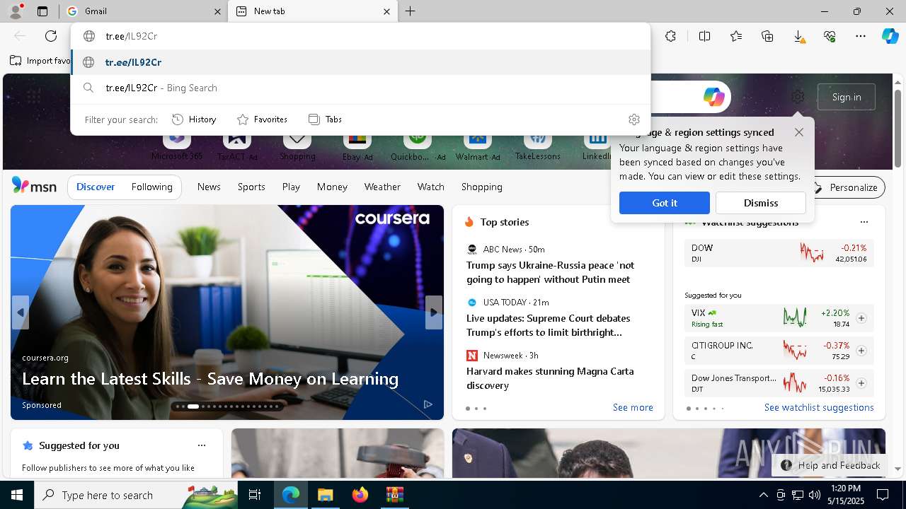Show hidden system tray icons
This screenshot has width=906, height=509.
(763, 495)
